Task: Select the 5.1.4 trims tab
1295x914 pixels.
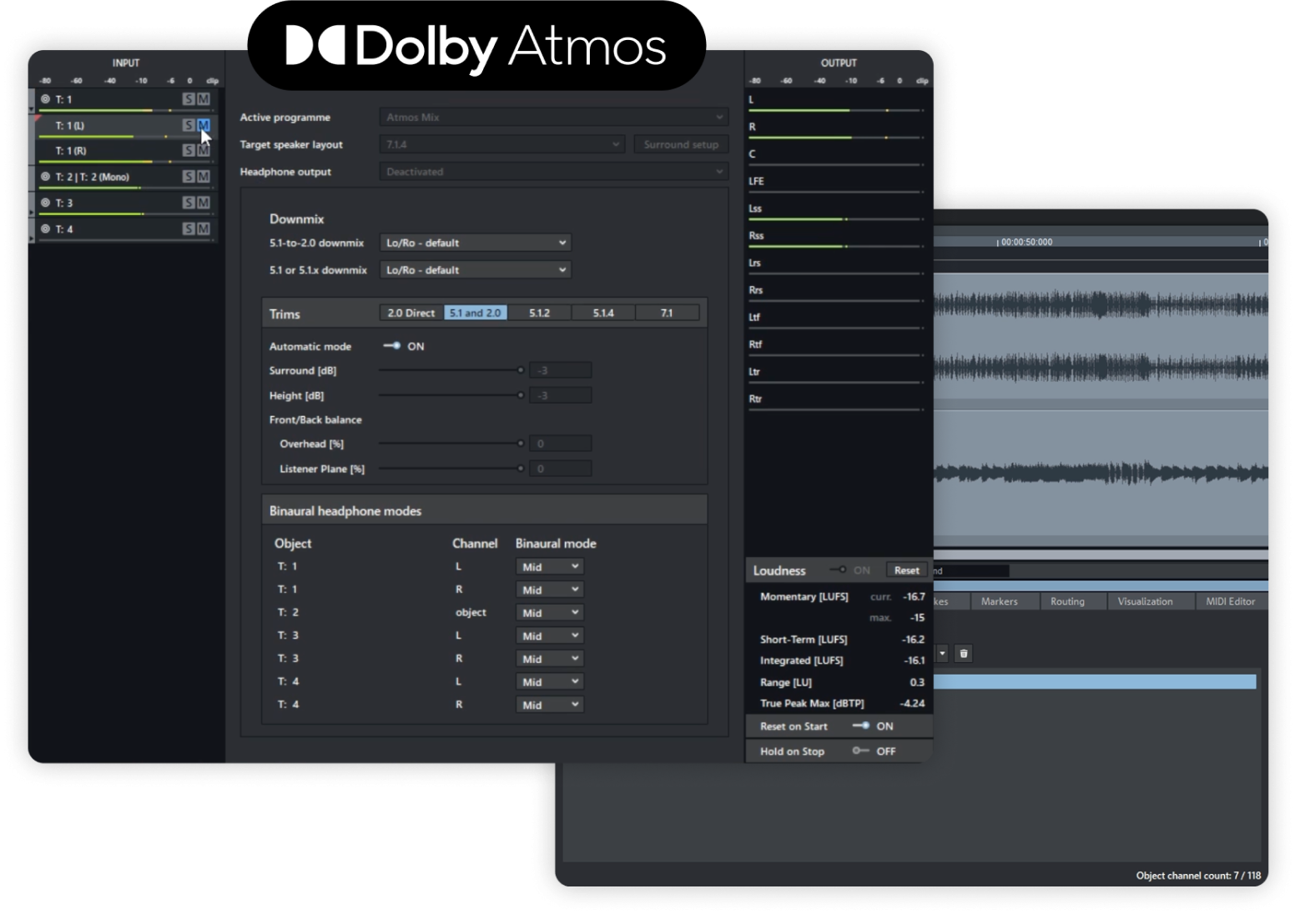Action: click(603, 313)
